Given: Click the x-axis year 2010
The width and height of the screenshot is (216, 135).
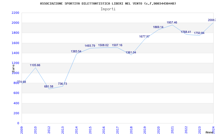Looking at the screenshot, I should tap(35, 130).
